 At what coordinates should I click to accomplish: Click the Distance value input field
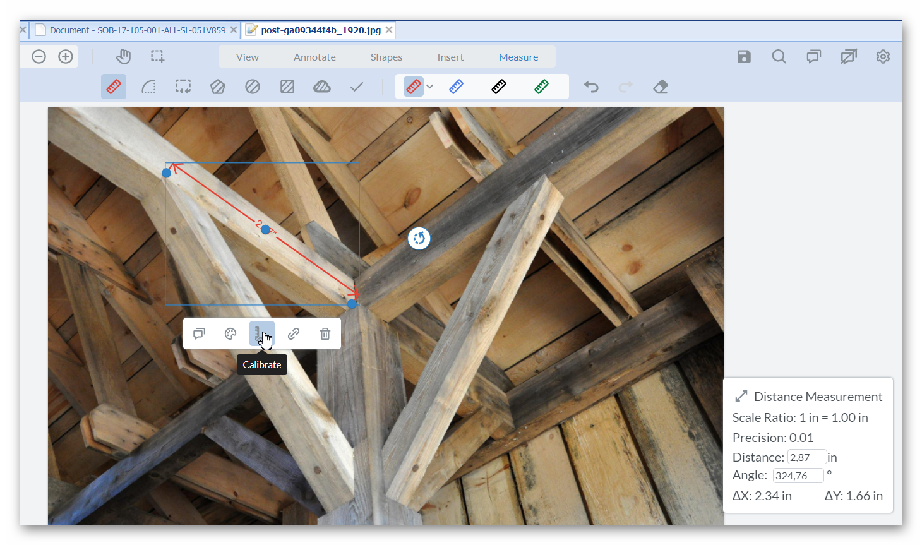pos(806,457)
